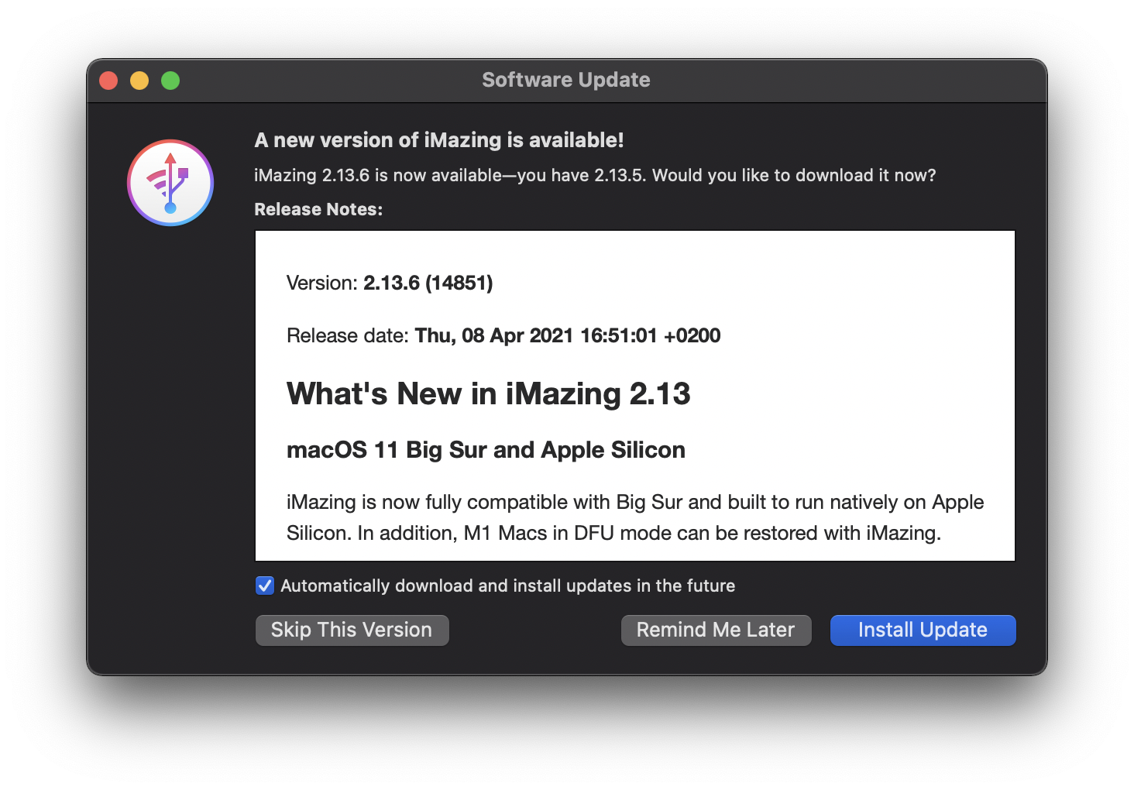Click the Version 2.13.6 (14851) line

[390, 283]
